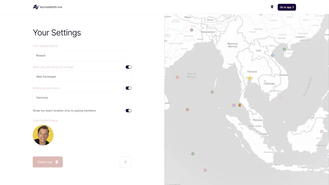The image size is (329, 185).
Task: Click the green map marker near Hanoi
Action: point(284,49)
